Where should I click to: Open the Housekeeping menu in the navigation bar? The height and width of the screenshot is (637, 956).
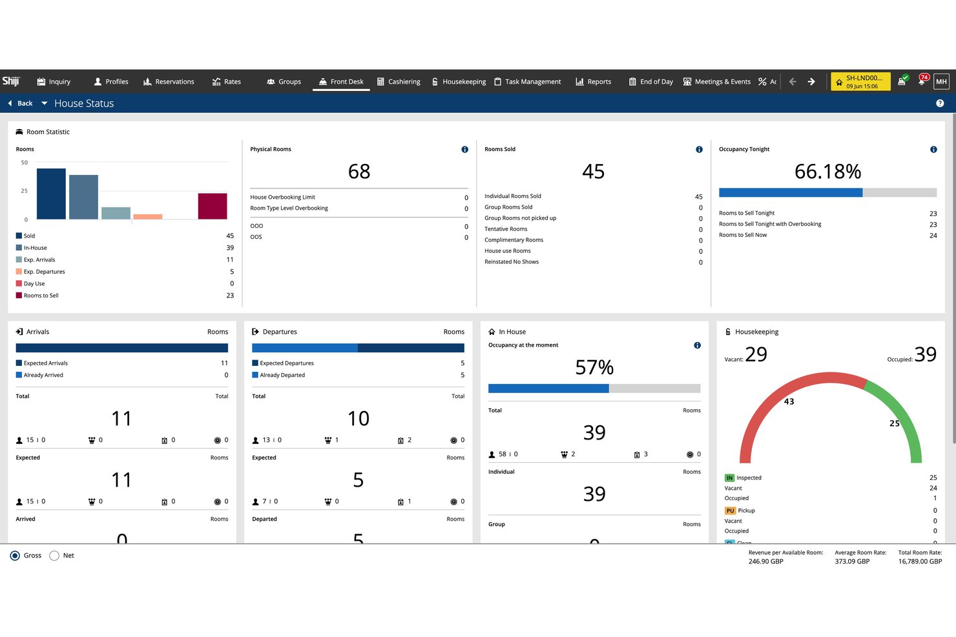(459, 82)
